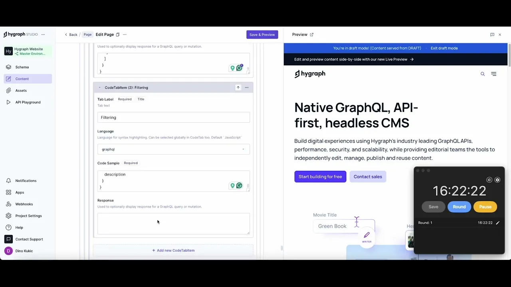511x287 pixels.
Task: Click the Round: 1 row in the timer
Action: (x=459, y=223)
